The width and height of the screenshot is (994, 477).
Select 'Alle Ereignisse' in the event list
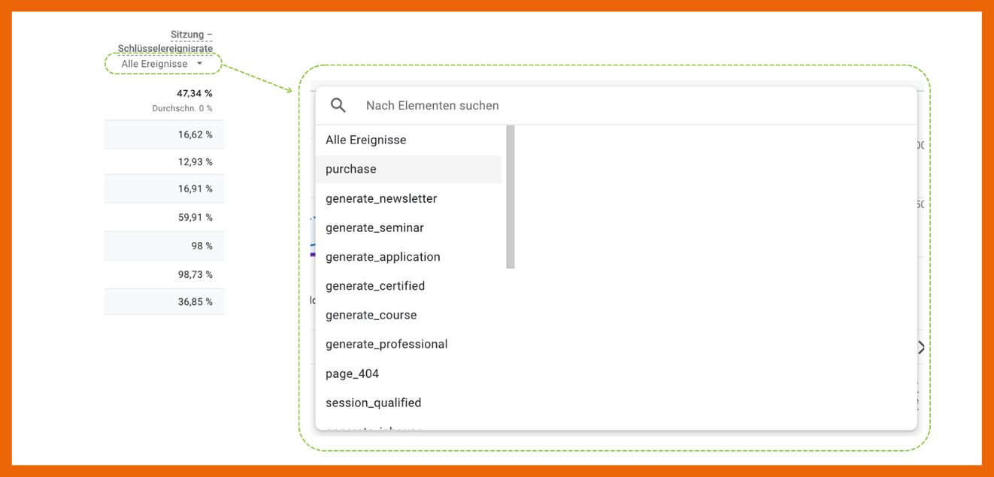[366, 140]
